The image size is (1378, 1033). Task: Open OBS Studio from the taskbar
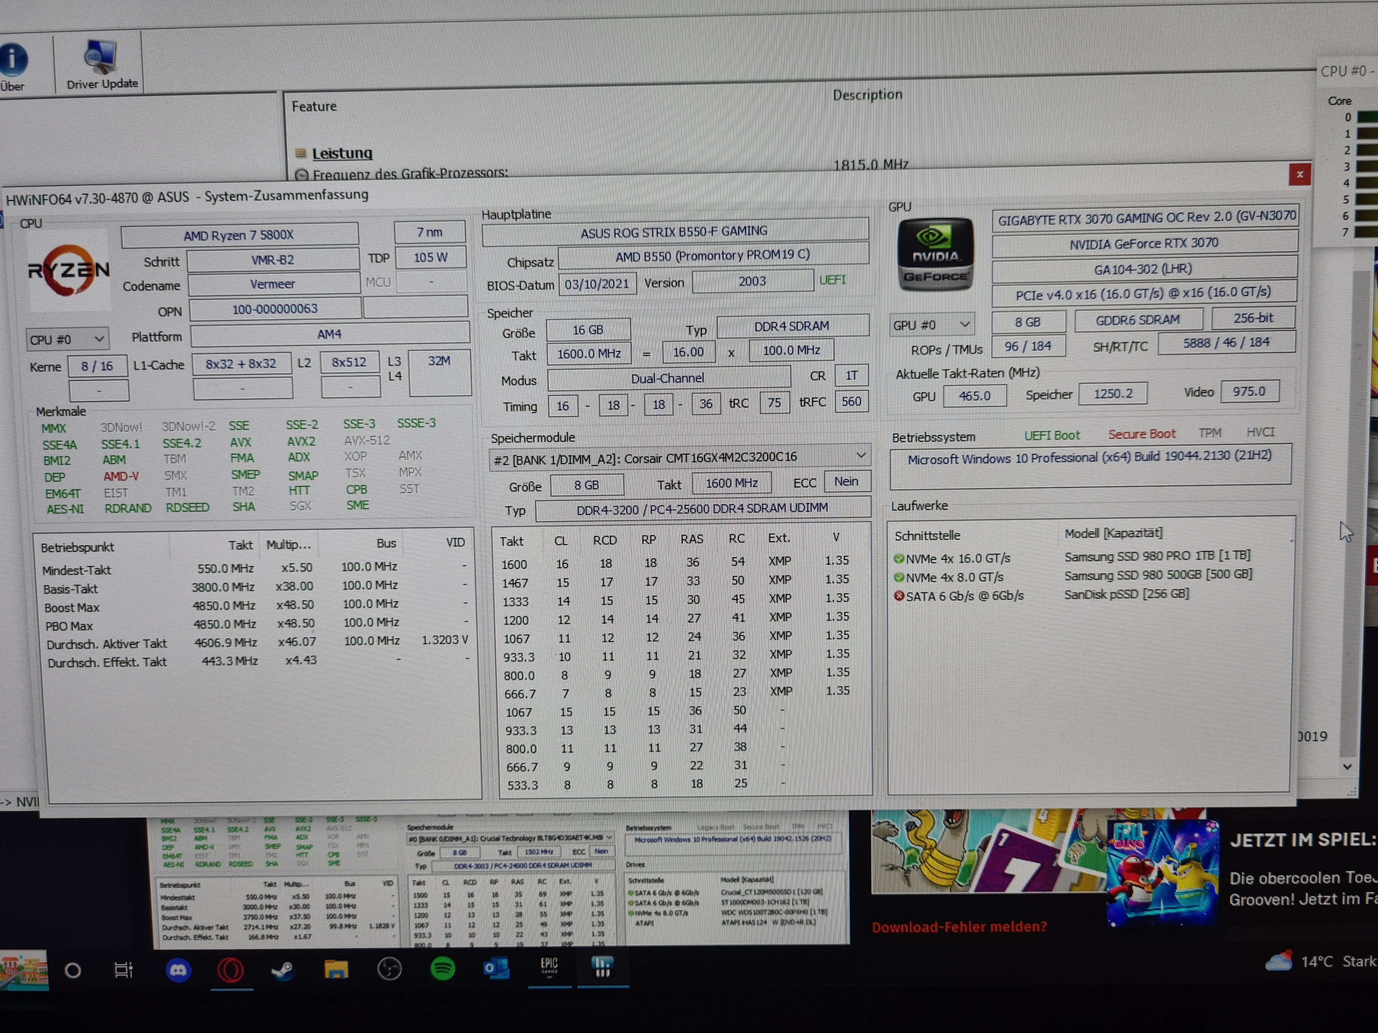tap(389, 970)
